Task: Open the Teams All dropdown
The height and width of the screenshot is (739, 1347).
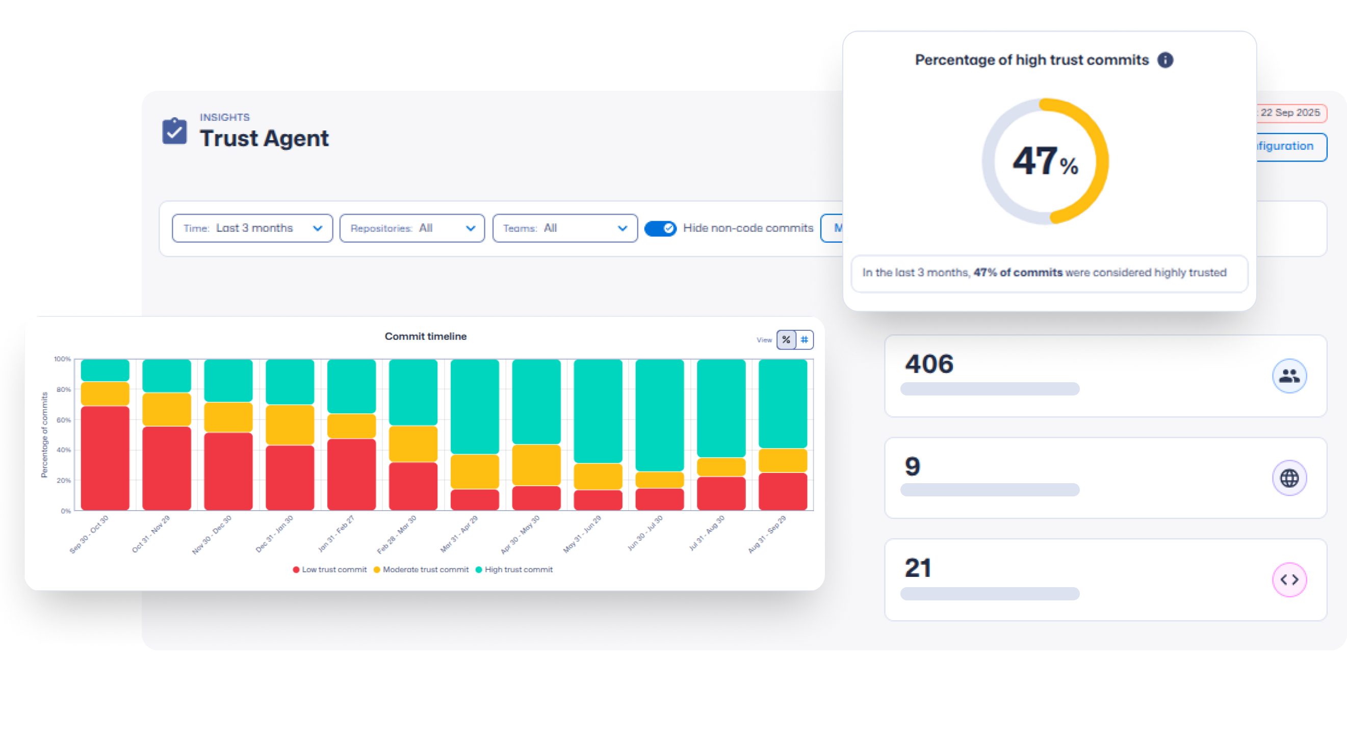Action: [564, 228]
